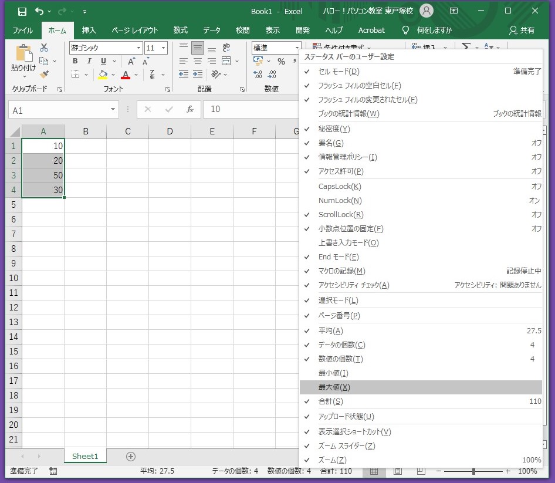555x483 pixels.
Task: Toggle Bold formatting
Action: pyautogui.click(x=75, y=61)
